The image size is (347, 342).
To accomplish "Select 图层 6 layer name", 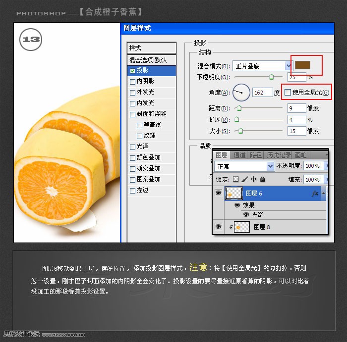I will point(254,194).
